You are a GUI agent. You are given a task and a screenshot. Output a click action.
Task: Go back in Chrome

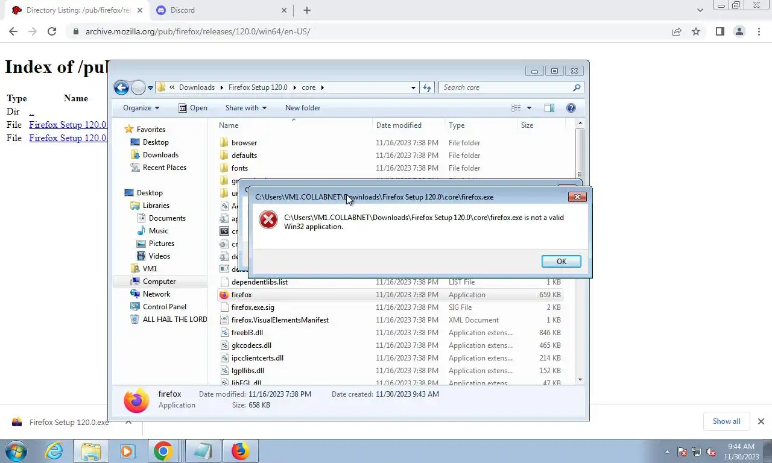13,31
